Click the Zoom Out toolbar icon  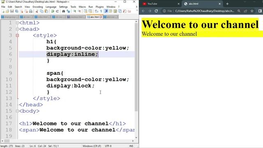79,11
